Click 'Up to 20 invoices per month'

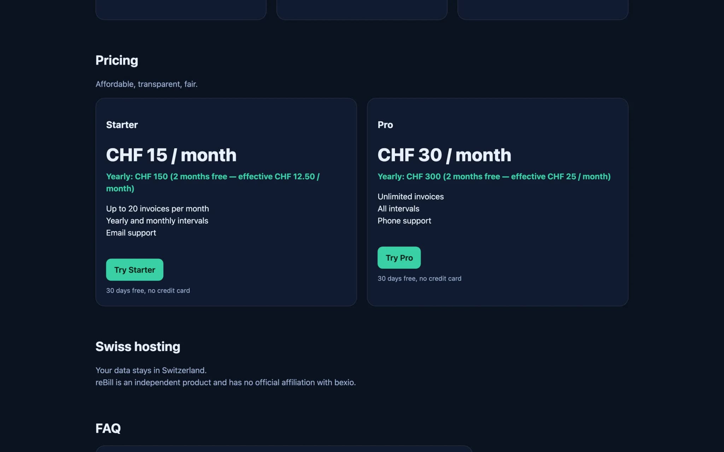coord(157,209)
